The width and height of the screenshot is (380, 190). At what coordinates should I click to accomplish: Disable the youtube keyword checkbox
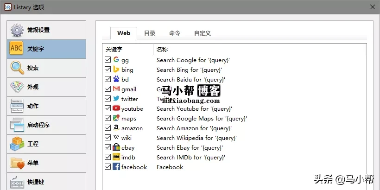(x=108, y=108)
